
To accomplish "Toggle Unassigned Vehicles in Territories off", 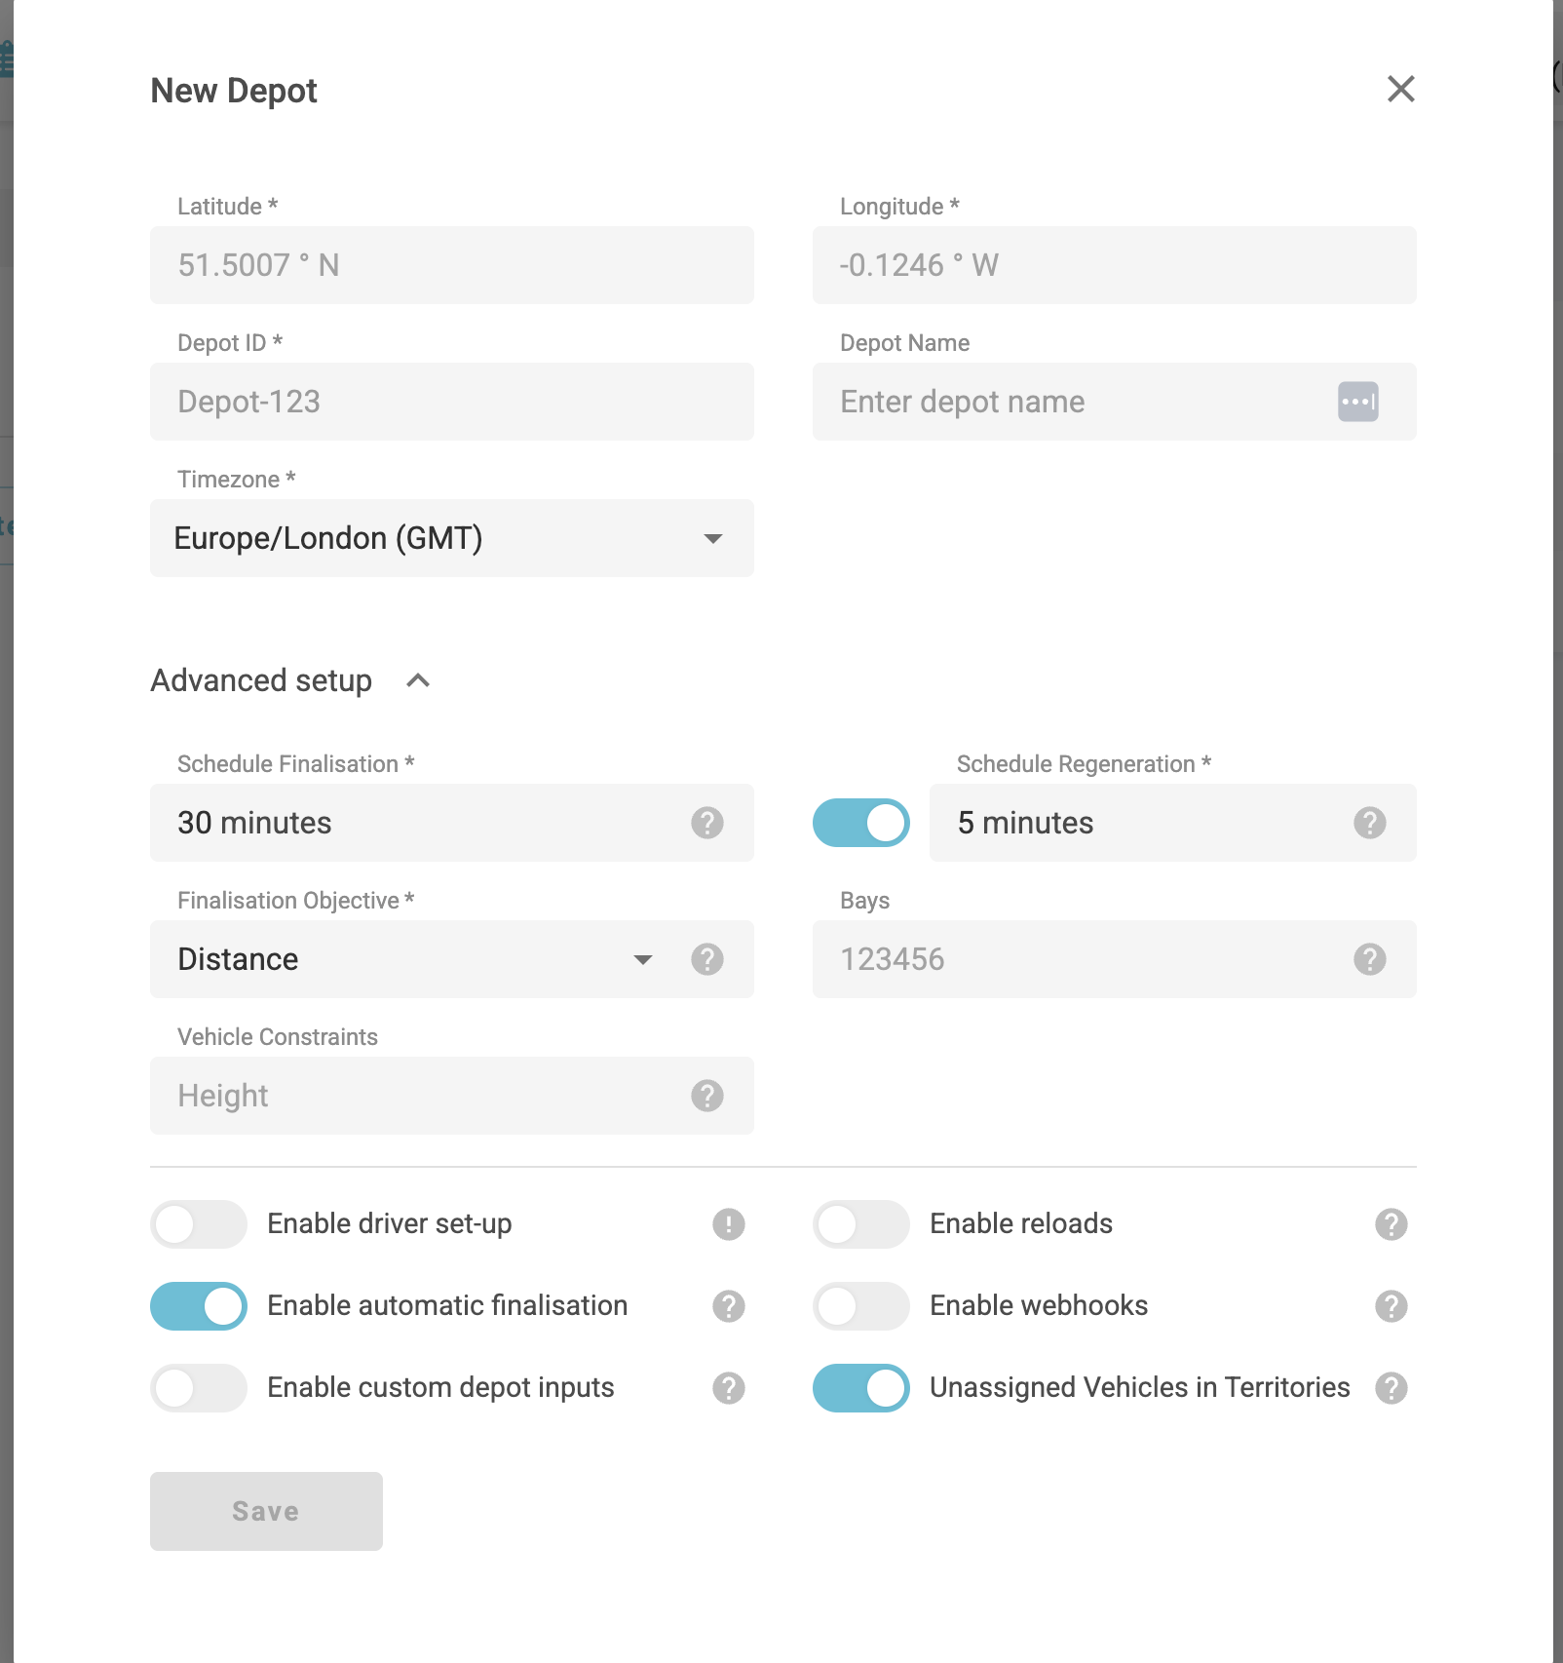I will 860,1388.
